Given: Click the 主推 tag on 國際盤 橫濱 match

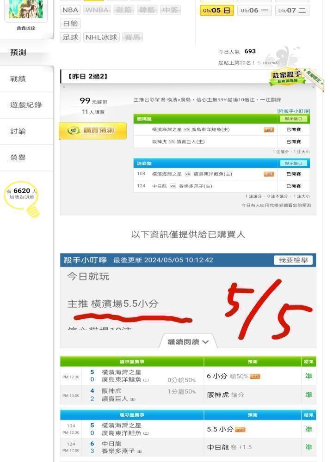Looking at the screenshot, I should tap(269, 130).
